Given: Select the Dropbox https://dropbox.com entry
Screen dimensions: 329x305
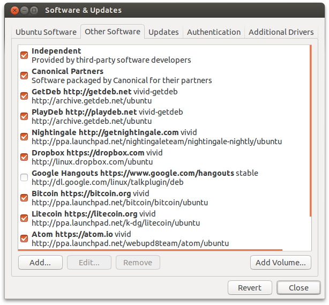Looking at the screenshot, I should [x=97, y=157].
